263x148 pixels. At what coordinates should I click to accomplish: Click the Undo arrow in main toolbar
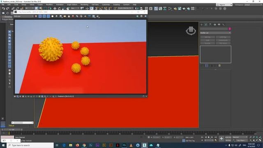(x=3, y=8)
